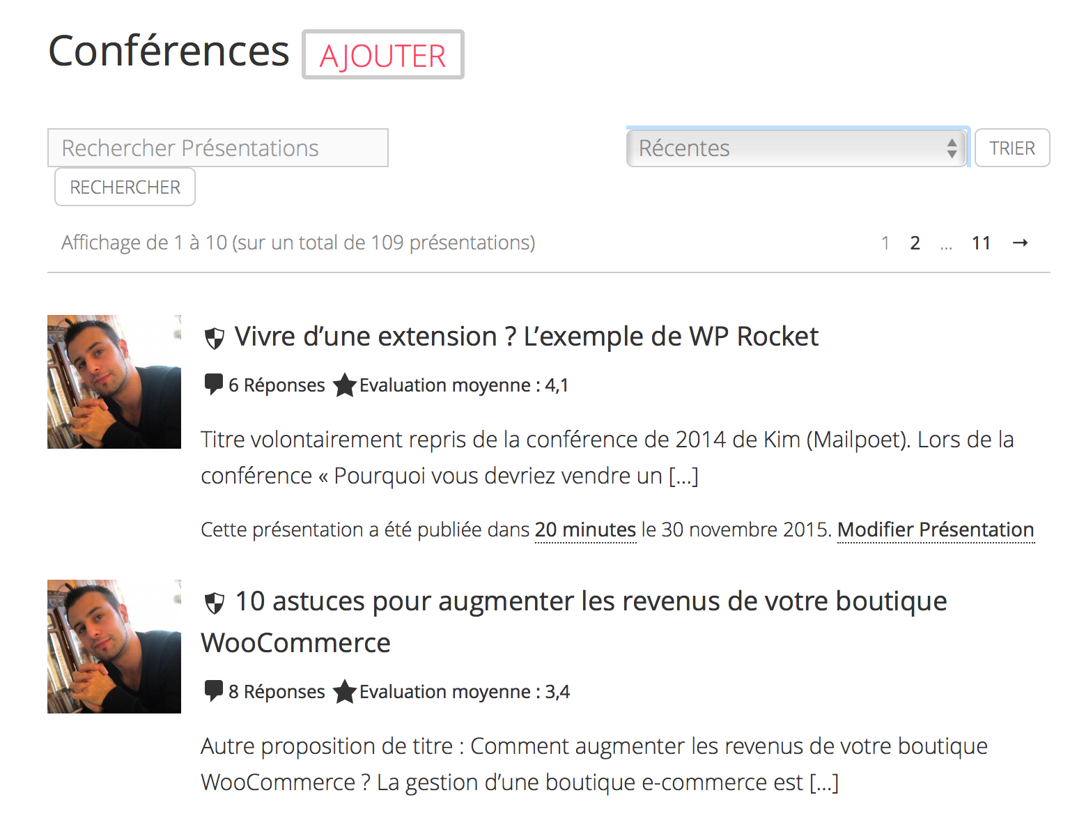The width and height of the screenshot is (1077, 818).
Task: Click the TRIER button
Action: click(1012, 148)
